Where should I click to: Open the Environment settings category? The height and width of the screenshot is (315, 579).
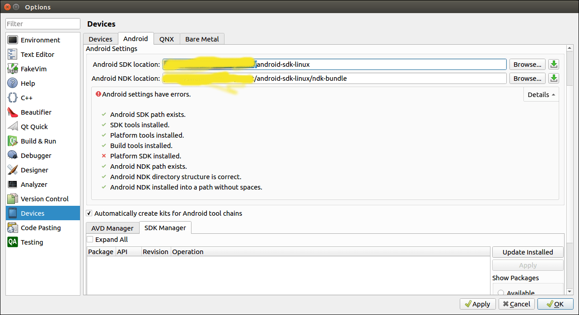pyautogui.click(x=43, y=40)
